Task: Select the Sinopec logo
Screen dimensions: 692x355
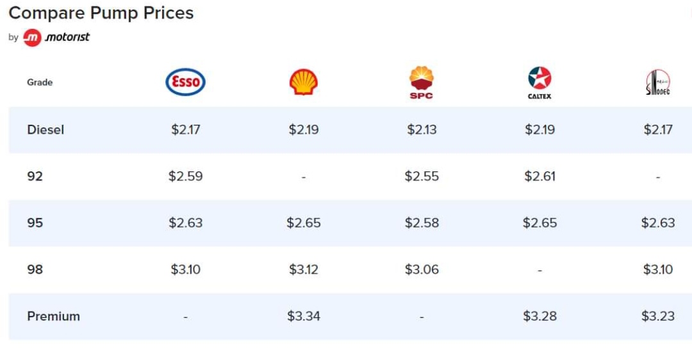Action: (657, 83)
